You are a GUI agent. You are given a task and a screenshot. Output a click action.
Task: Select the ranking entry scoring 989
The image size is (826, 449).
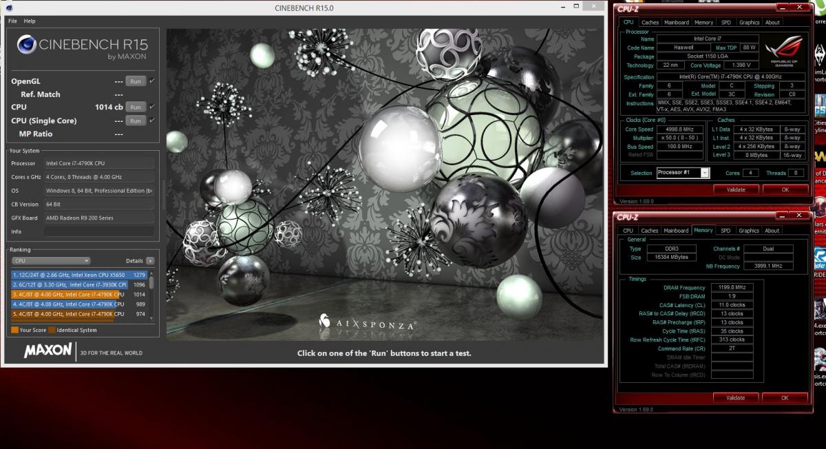click(79, 304)
